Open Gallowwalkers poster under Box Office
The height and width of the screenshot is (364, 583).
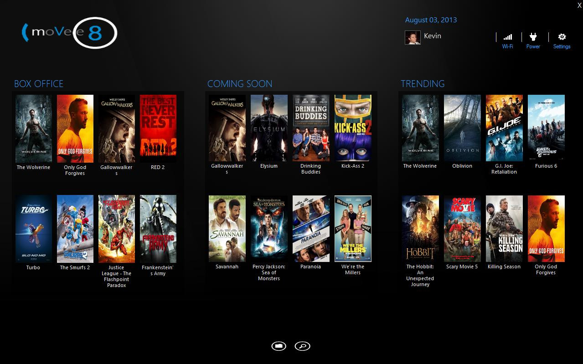pos(117,128)
